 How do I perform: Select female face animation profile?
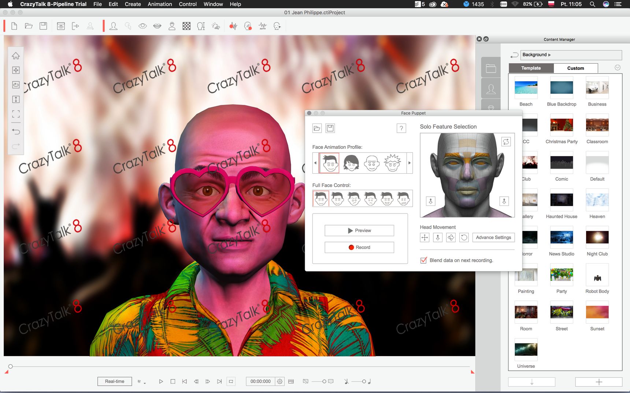tap(351, 163)
